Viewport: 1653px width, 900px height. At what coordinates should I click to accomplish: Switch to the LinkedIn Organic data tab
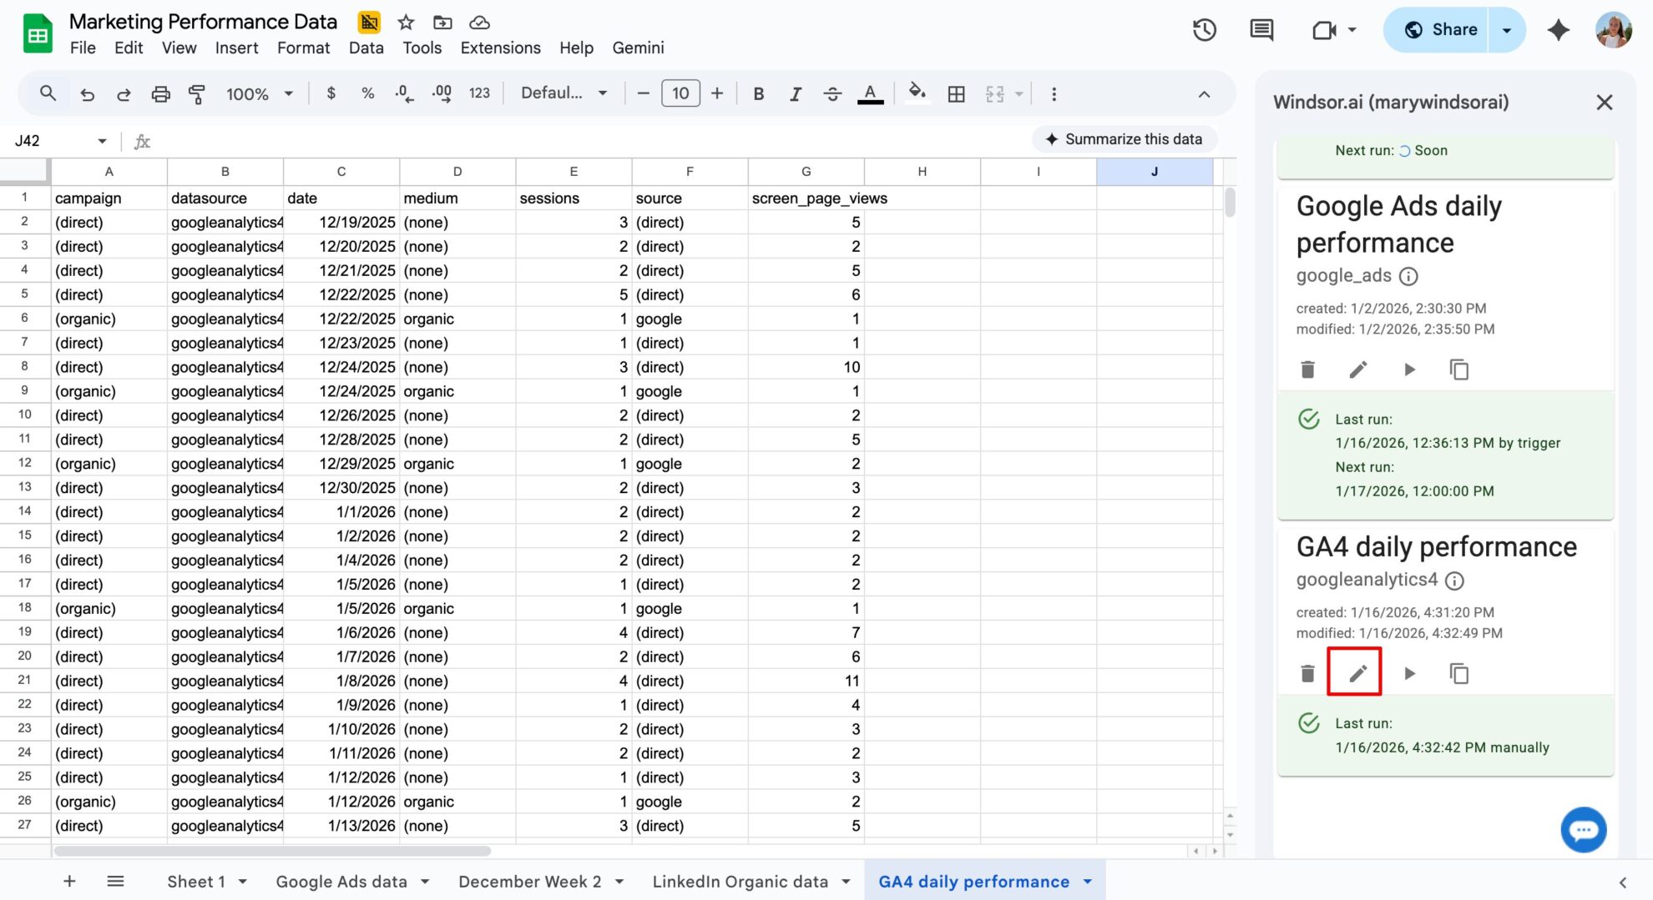740,882
